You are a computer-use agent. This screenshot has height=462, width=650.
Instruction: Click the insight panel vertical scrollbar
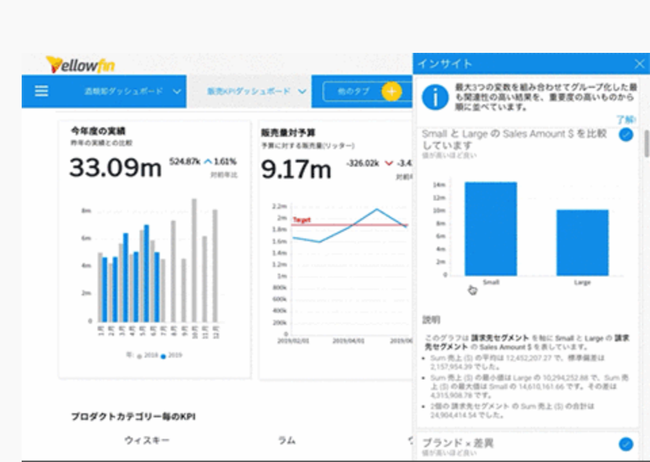click(646, 144)
